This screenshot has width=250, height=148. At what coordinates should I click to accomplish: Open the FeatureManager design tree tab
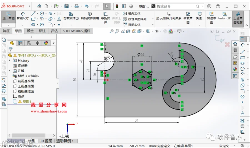coord(12,43)
